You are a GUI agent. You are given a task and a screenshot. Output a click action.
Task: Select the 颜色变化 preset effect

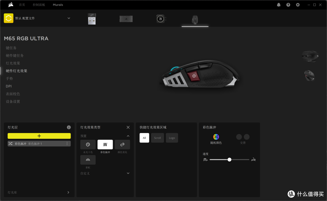tap(122, 144)
